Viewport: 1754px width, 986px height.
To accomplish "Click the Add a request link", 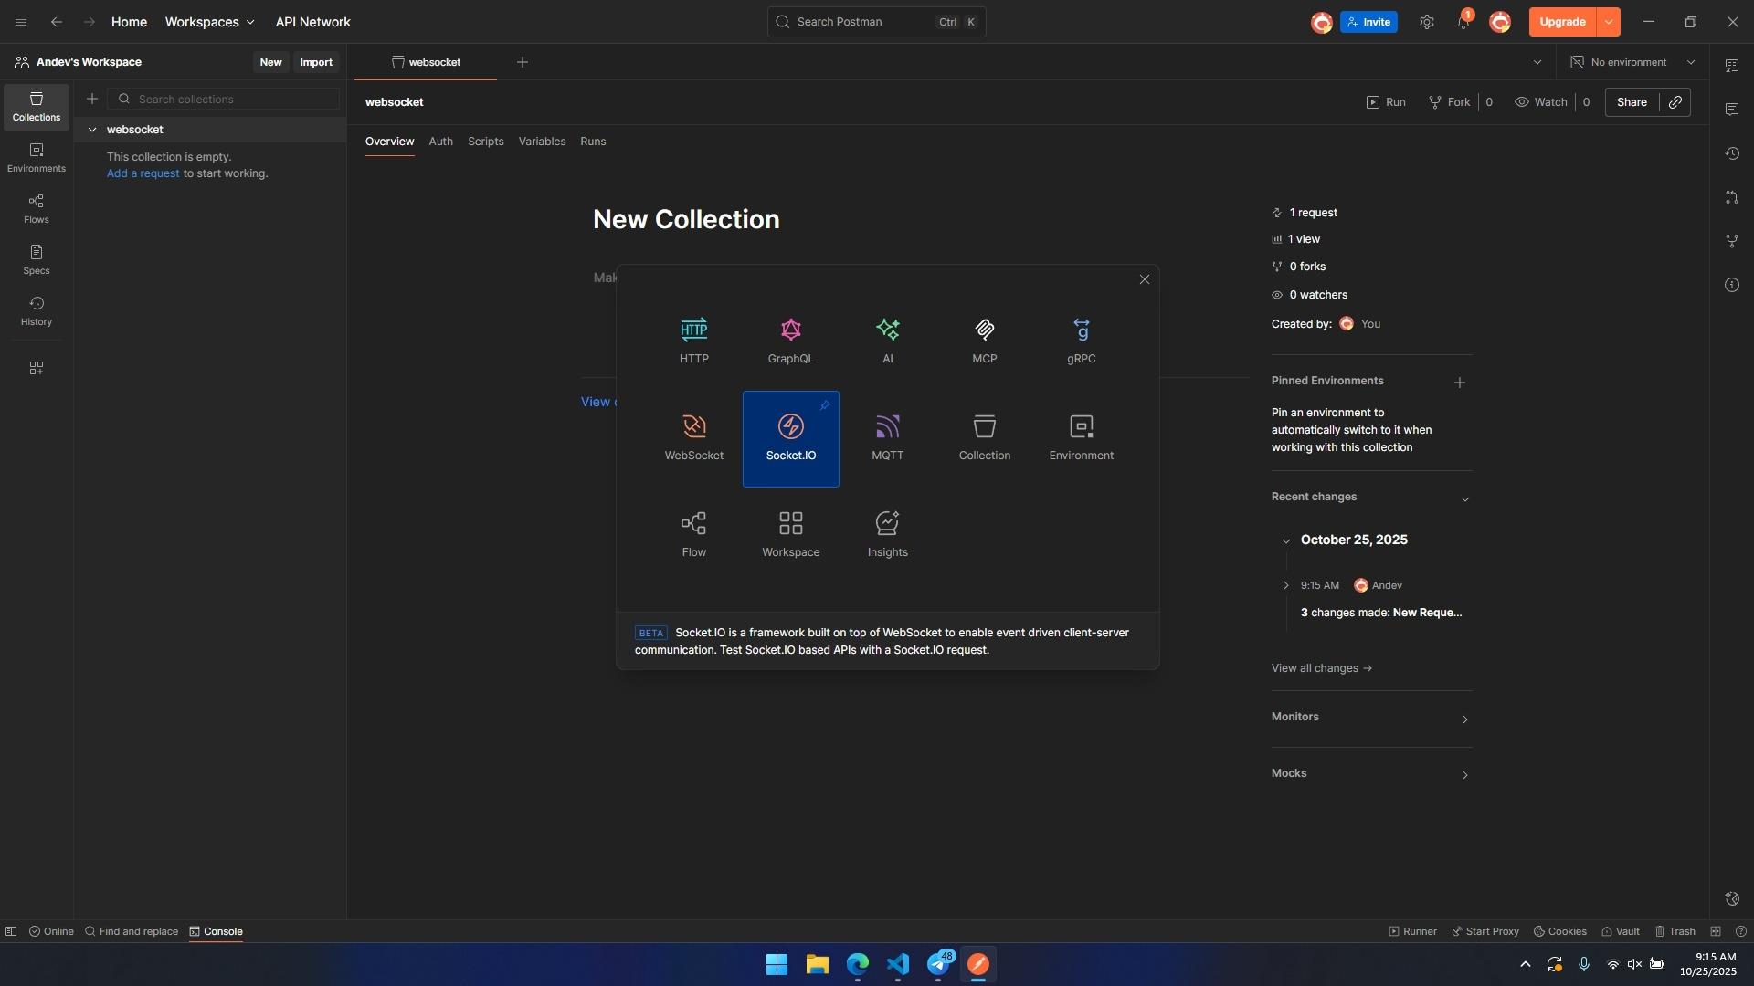I will [143, 173].
